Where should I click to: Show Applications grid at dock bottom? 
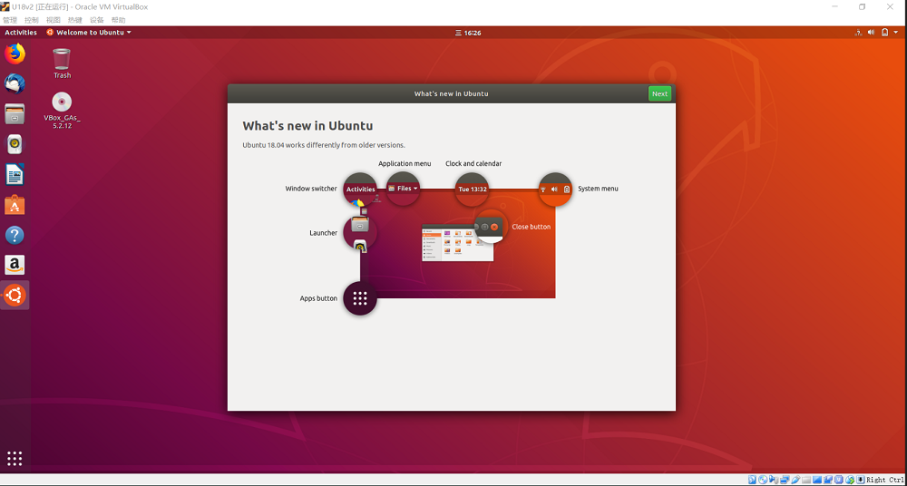[15, 458]
